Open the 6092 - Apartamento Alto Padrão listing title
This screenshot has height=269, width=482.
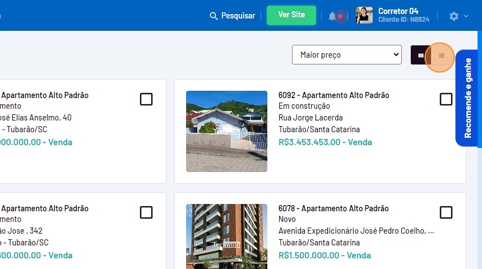pyautogui.click(x=333, y=95)
